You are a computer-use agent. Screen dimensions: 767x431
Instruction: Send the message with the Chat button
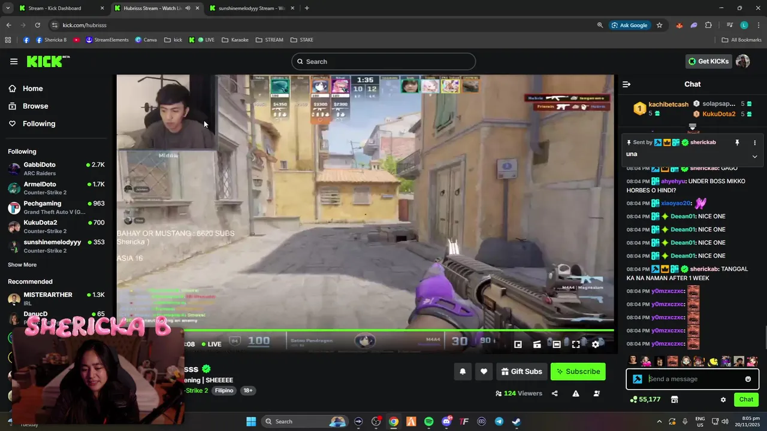coord(746,399)
